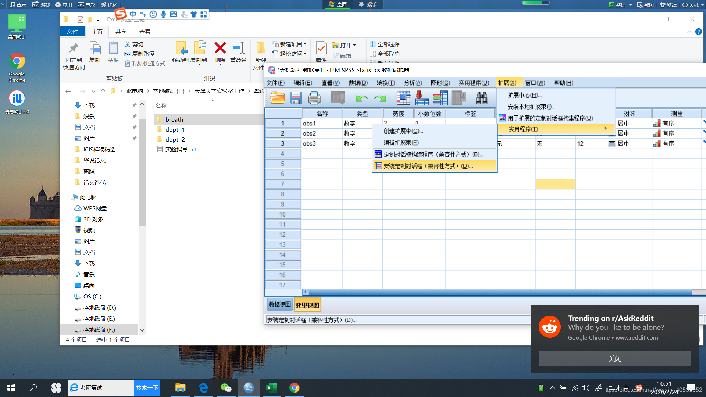The image size is (706, 397).
Task: Click the binoculars Find icon
Action: (481, 98)
